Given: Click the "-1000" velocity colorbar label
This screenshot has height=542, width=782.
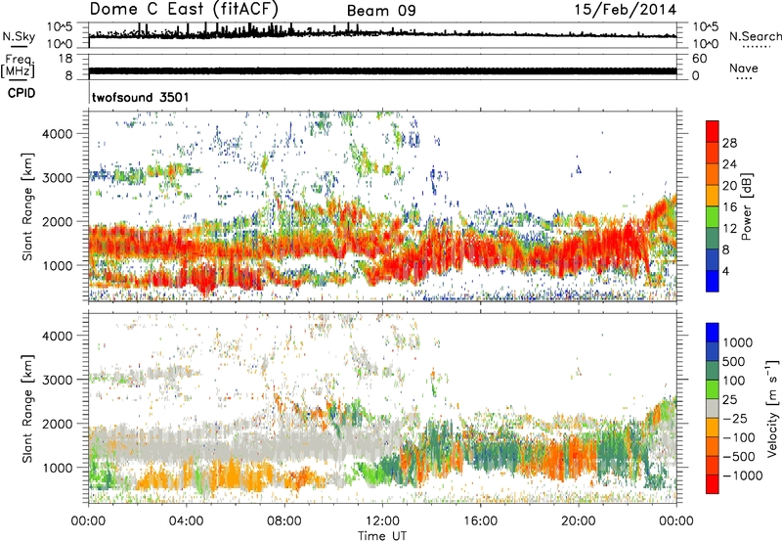Looking at the screenshot, I should click(x=741, y=475).
